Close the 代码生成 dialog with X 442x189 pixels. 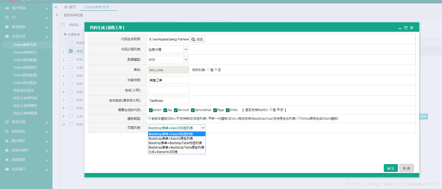pos(412,28)
